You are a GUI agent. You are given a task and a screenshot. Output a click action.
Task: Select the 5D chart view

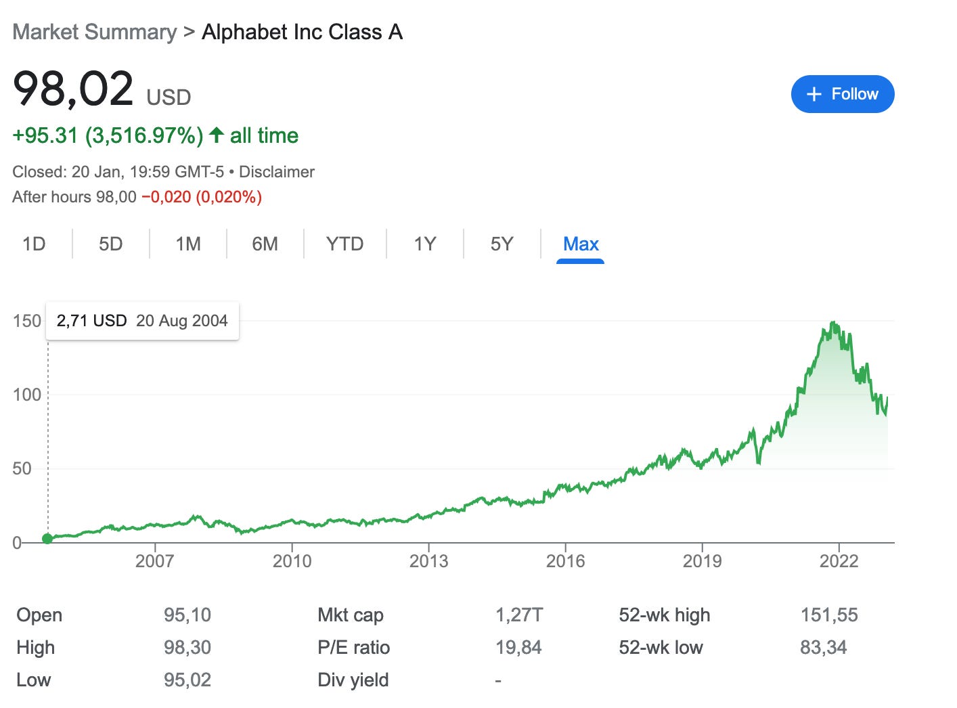[x=110, y=244]
